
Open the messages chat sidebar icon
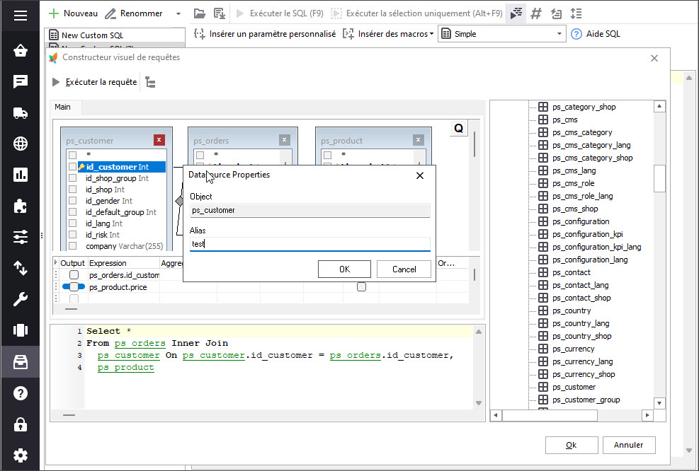[21, 81]
